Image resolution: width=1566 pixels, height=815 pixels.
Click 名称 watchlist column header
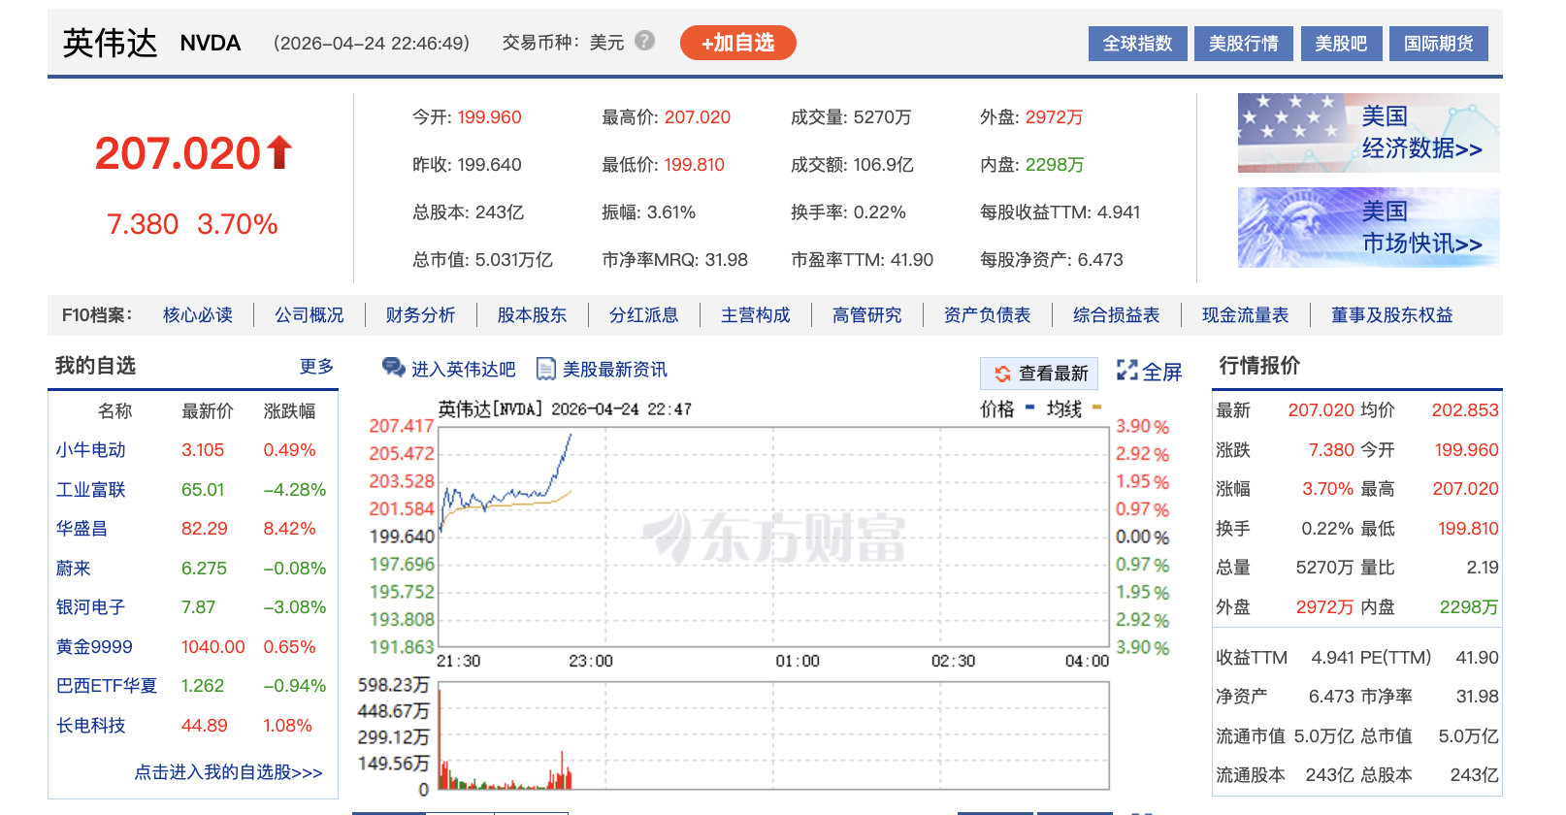[115, 411]
